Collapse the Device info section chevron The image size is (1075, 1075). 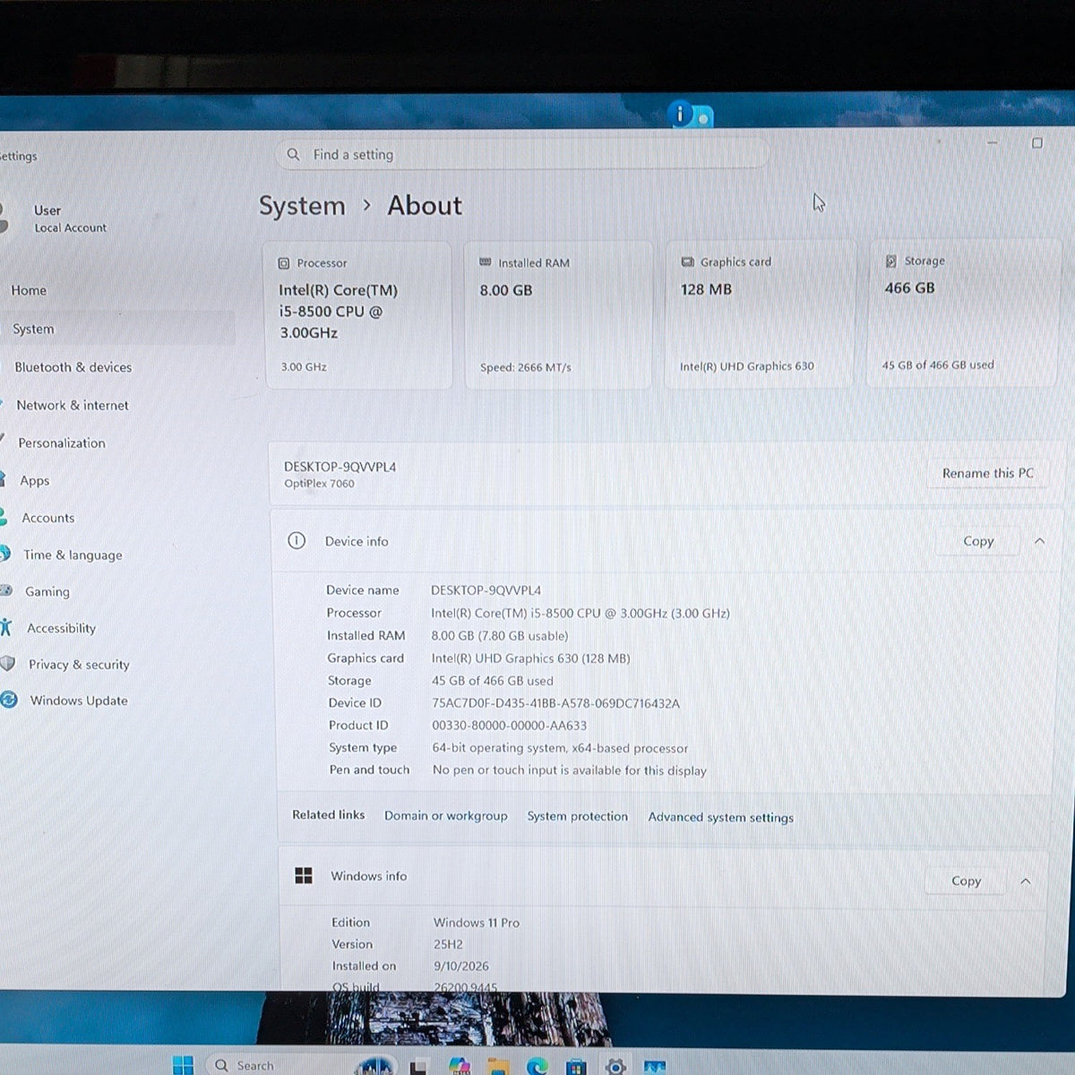point(1039,540)
